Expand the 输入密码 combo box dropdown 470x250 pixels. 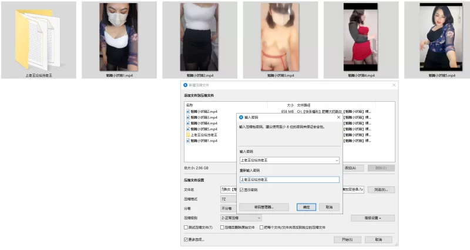click(x=336, y=160)
